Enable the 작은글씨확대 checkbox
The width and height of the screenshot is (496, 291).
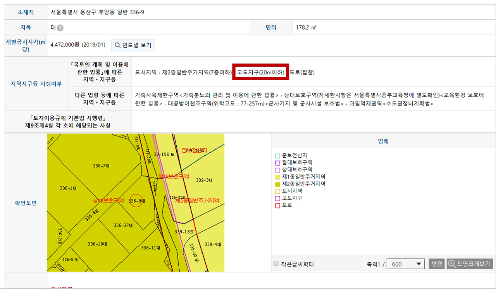(276, 263)
